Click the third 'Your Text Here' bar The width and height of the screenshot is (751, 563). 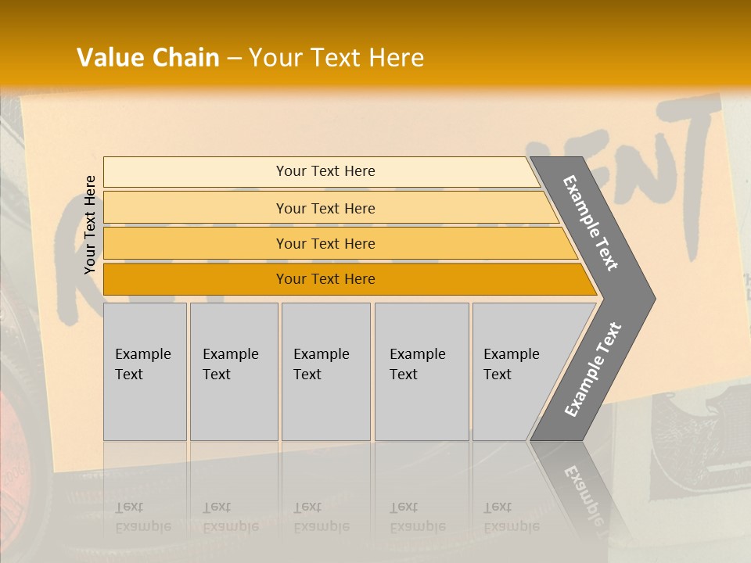[x=325, y=243]
